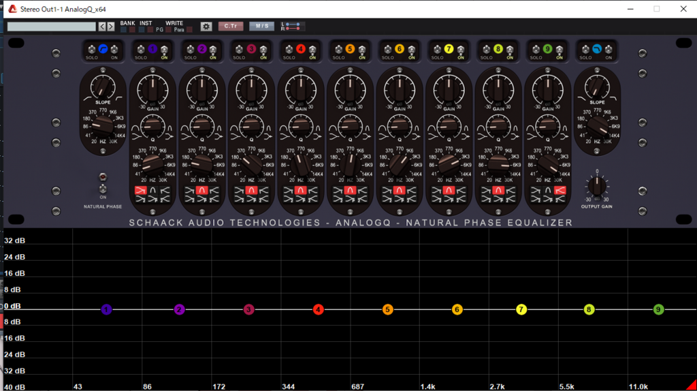Click the low-pass filter icon in last module
This screenshot has width=697, height=391.
pyautogui.click(x=597, y=49)
